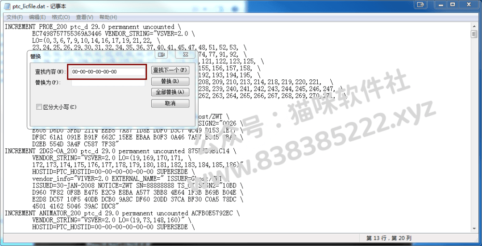Viewport: 482px width, 246px height.
Task: Click line starting '172,173,174,175,176'
Action: coord(138,165)
